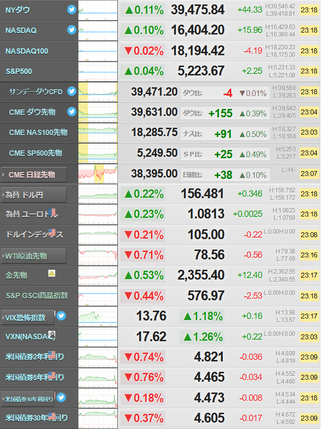Viewport: 321px width, 429px height.
Task: Click the ドルインデックス value 105.00
Action: click(206, 235)
